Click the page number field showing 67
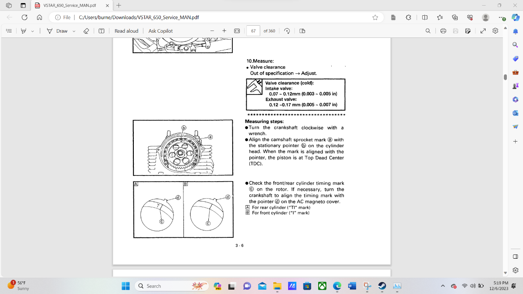Viewport: 523px width, 294px height. pos(253,31)
